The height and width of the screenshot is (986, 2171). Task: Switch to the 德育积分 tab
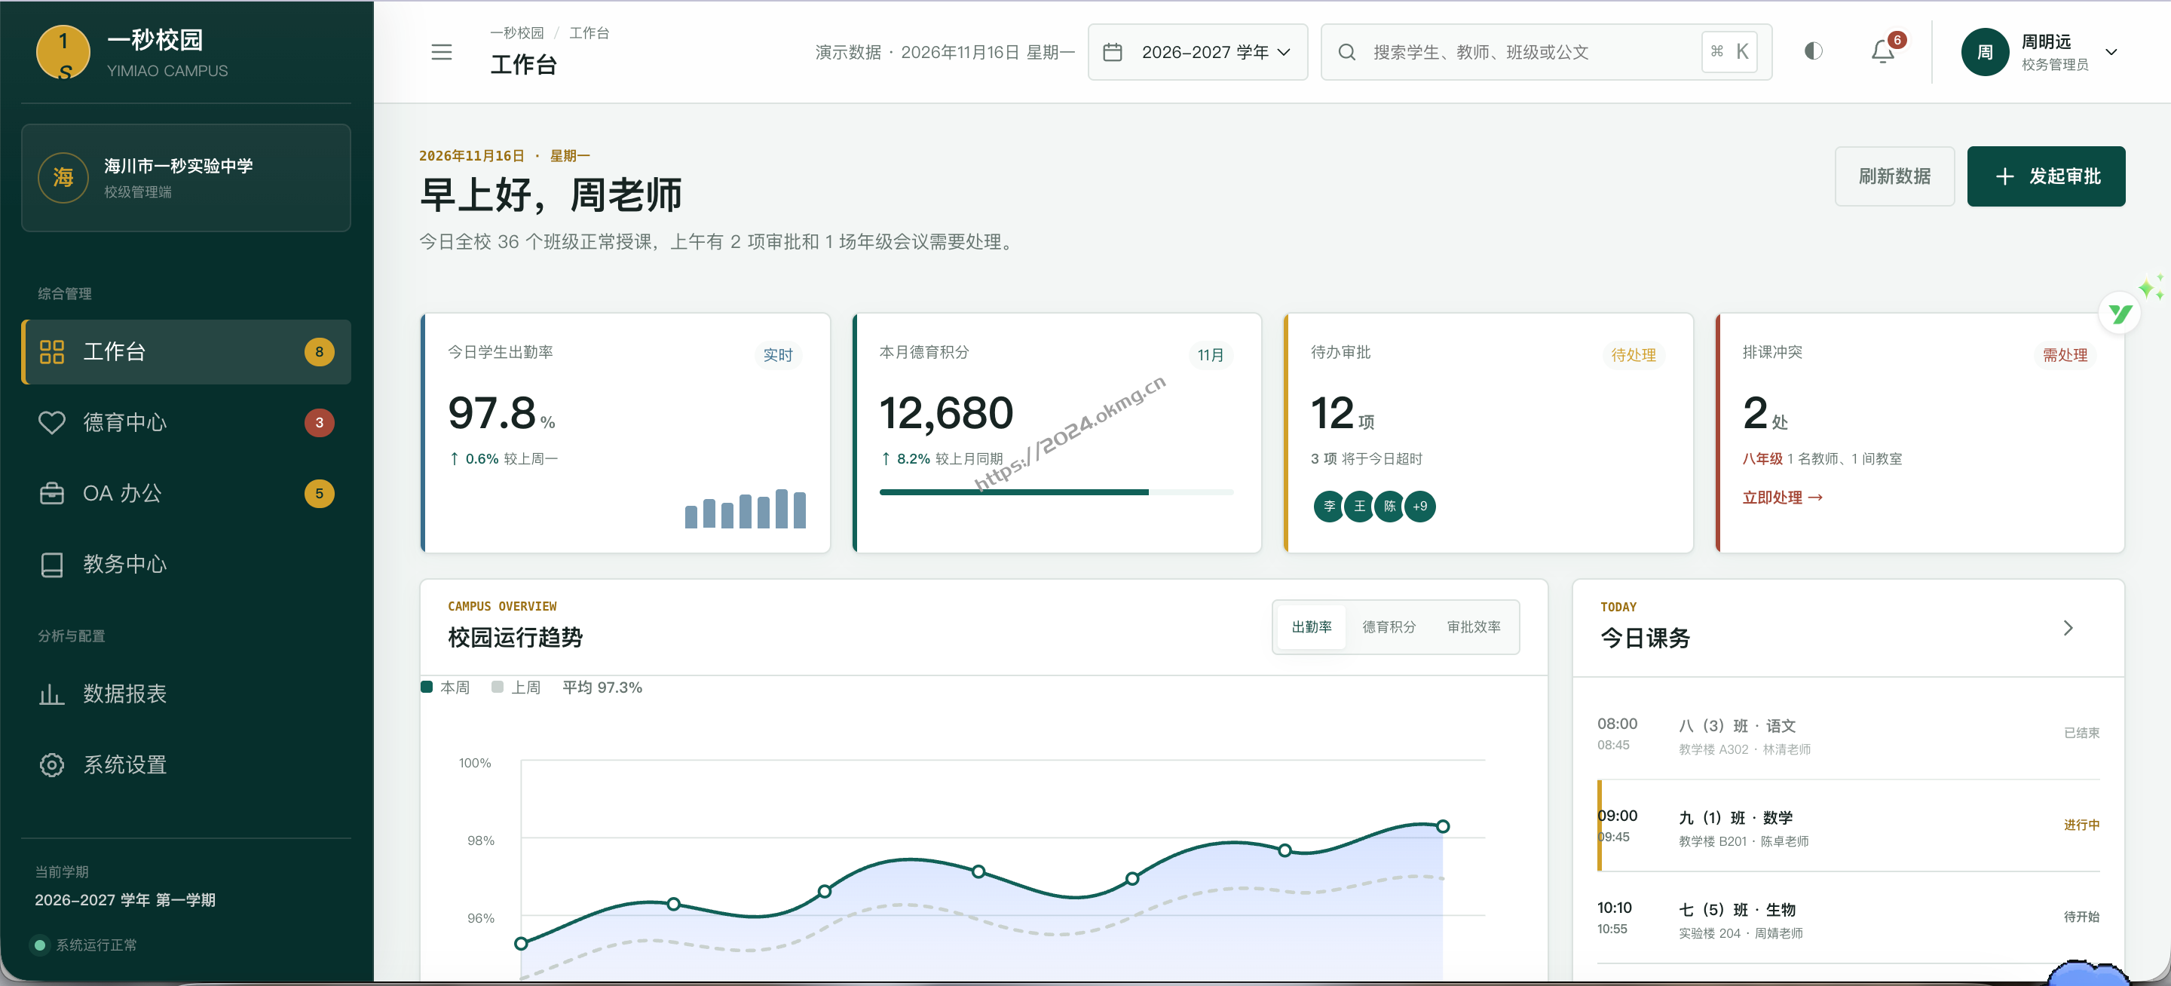coord(1389,626)
